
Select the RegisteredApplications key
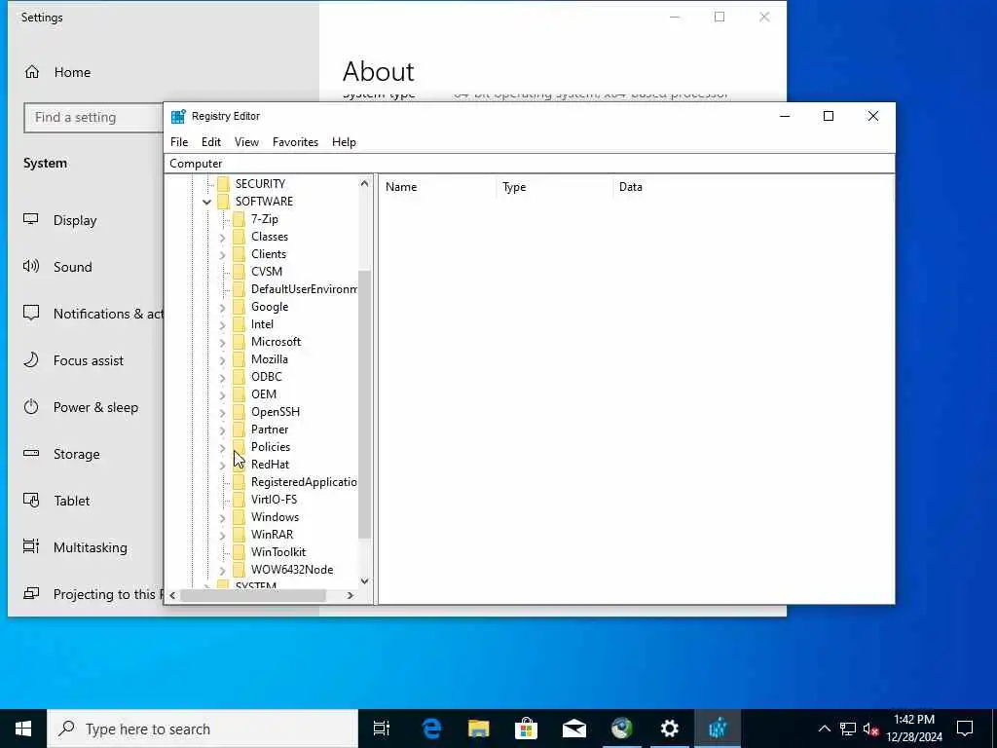click(304, 481)
